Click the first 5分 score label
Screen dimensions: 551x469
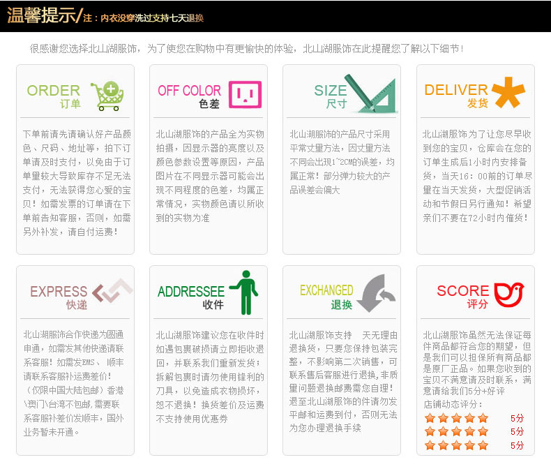click(x=518, y=418)
